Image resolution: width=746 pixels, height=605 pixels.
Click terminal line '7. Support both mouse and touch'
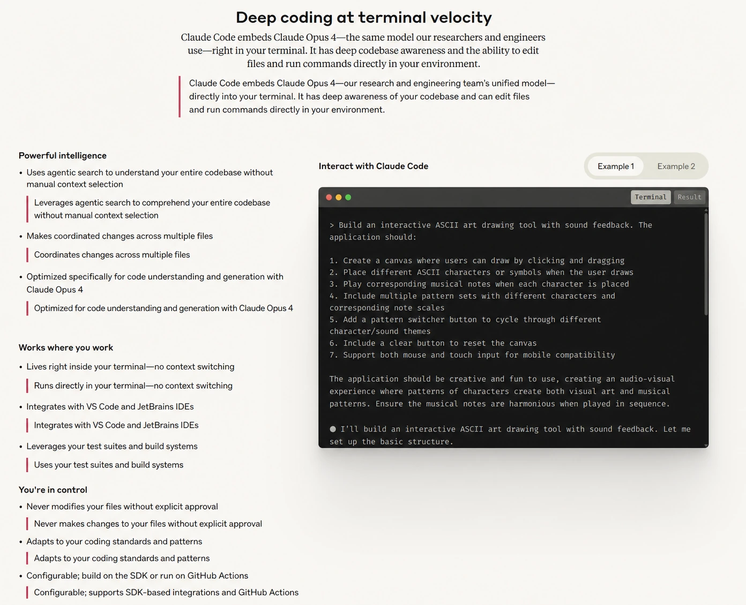(x=472, y=355)
